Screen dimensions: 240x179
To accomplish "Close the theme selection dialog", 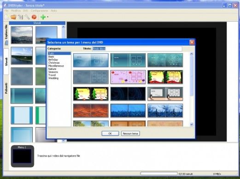I will click(192, 42).
